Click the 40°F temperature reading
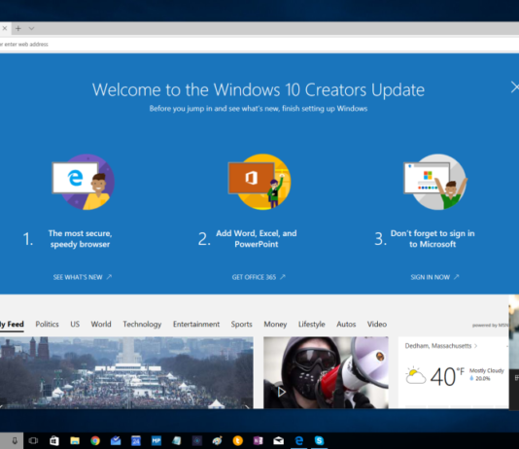This screenshot has height=449, width=519. tap(447, 376)
